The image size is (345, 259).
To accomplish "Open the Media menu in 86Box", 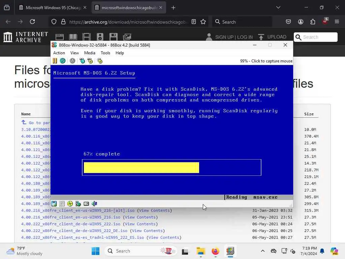I will coord(90,53).
